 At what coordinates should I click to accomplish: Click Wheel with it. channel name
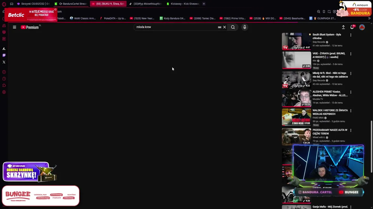[x=319, y=137]
